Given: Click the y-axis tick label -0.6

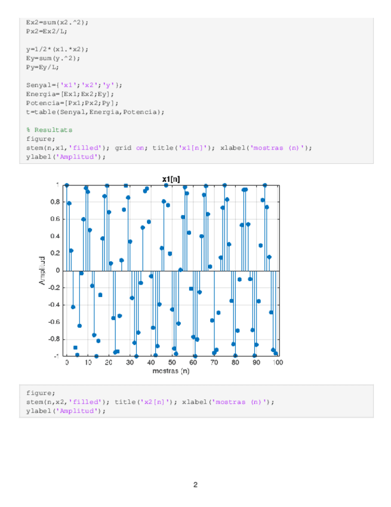Looking at the screenshot, I should coord(53,322).
